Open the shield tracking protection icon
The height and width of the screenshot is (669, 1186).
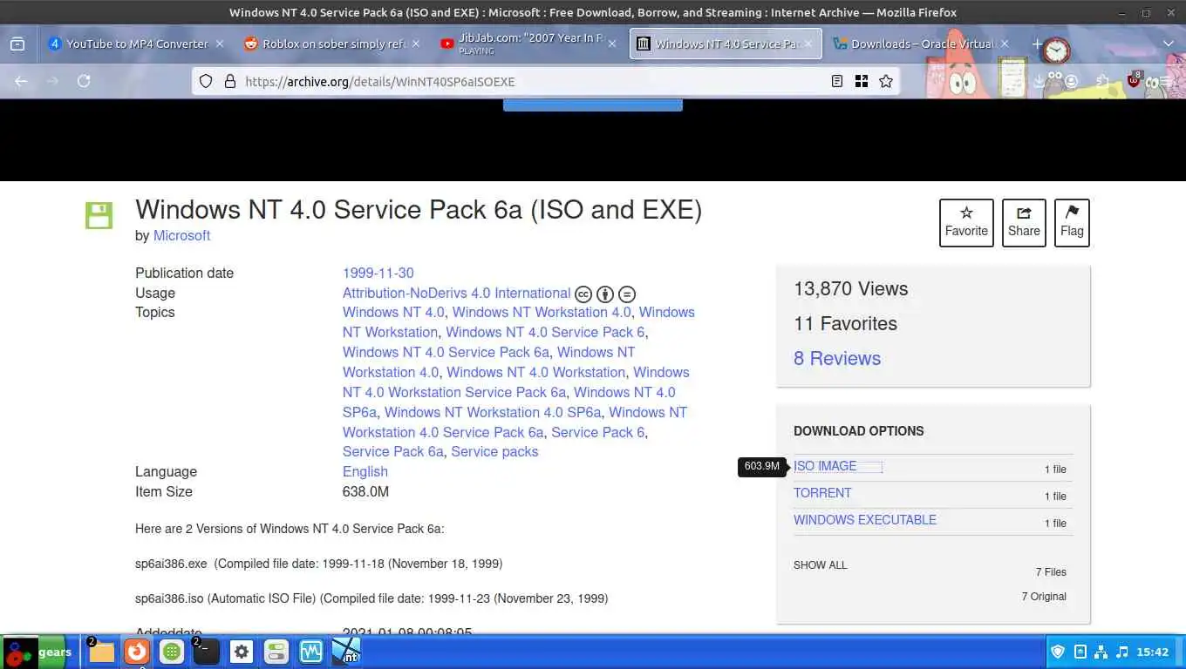206,81
